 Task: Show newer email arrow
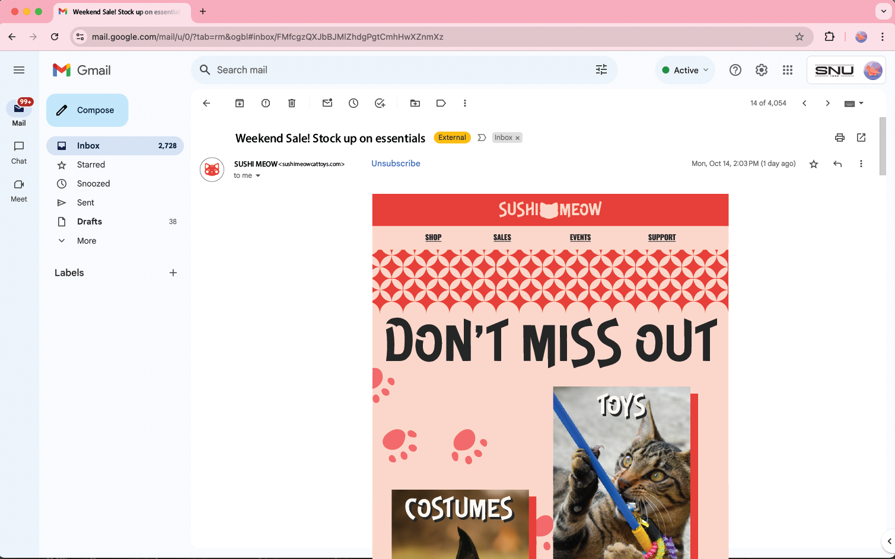[804, 103]
